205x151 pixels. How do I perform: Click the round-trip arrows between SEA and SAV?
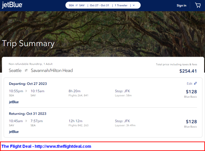coord(76,5)
